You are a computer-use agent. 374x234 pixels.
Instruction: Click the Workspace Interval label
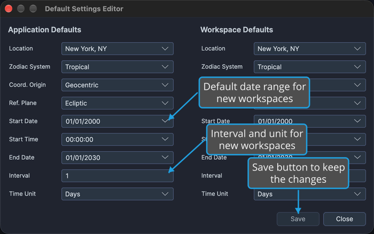(212, 176)
